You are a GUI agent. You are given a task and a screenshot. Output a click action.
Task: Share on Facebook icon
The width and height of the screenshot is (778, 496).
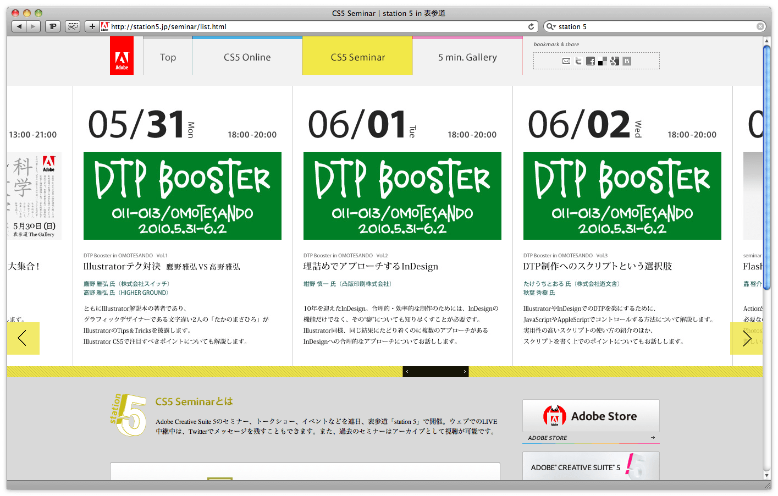591,61
